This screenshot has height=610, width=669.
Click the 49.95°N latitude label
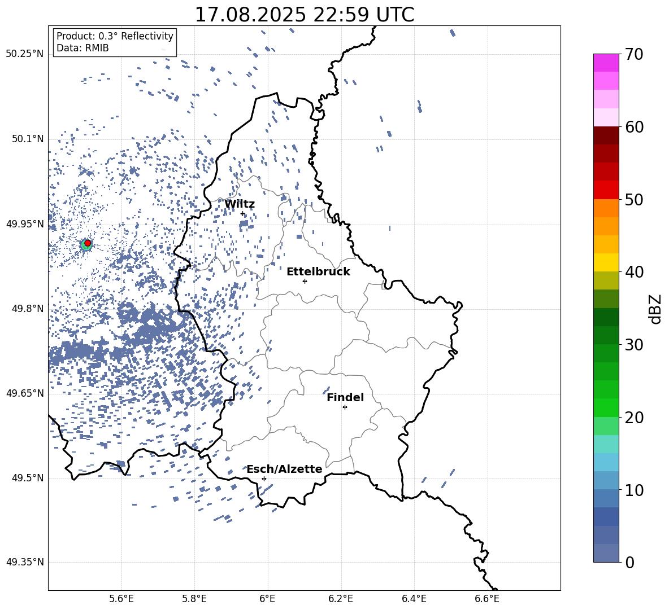[x=25, y=224]
